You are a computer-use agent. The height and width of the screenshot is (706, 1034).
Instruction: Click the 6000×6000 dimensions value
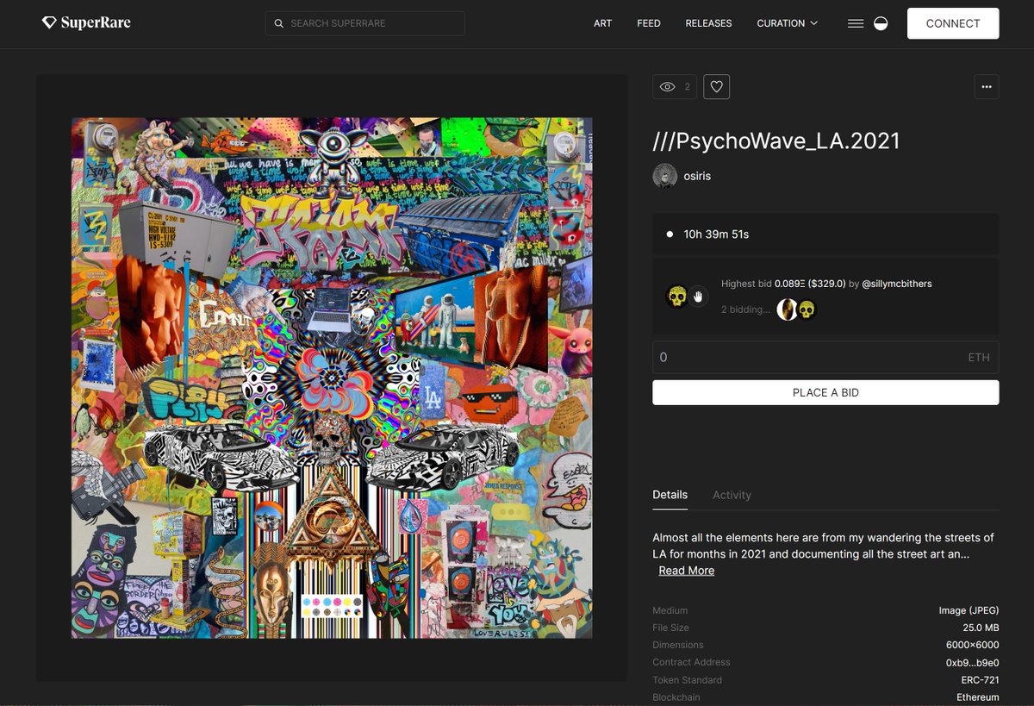click(973, 645)
